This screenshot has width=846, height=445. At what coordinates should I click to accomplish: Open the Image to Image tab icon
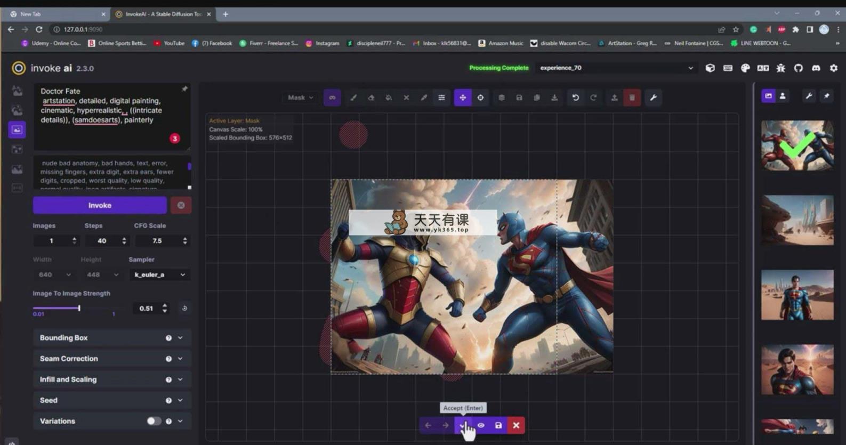click(17, 110)
